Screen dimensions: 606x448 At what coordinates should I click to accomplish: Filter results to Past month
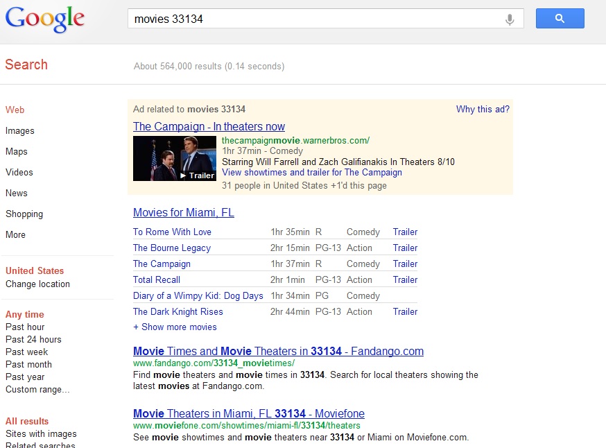point(28,365)
